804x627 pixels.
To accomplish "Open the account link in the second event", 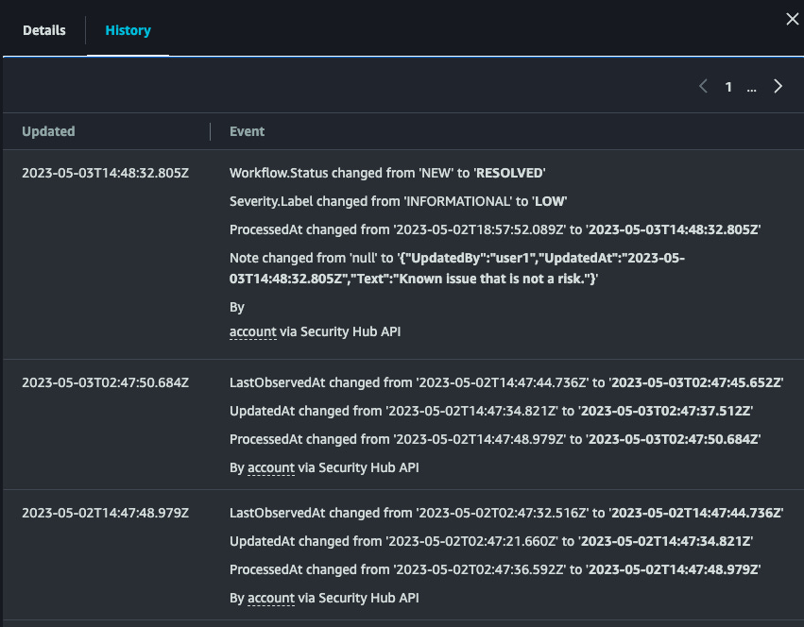I will pyautogui.click(x=271, y=467).
